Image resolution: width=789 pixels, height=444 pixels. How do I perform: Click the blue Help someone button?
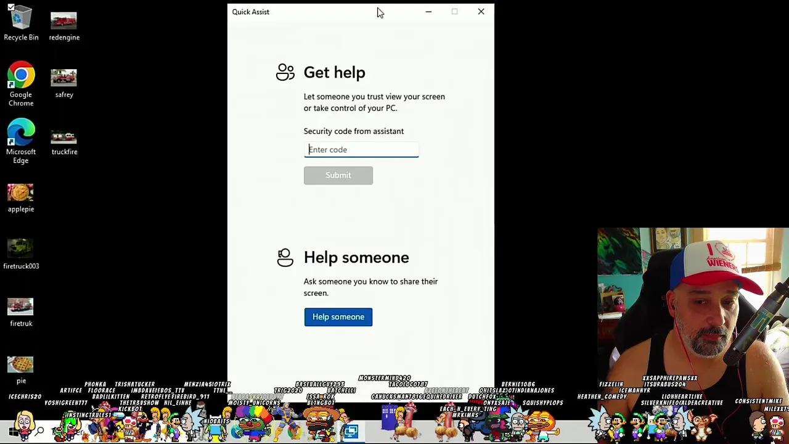(x=338, y=317)
